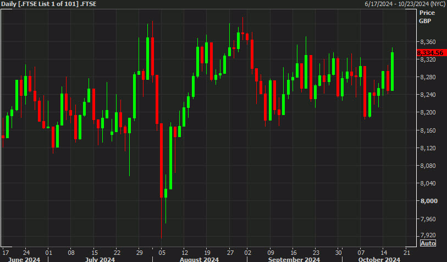Image resolution: width=447 pixels, height=262 pixels.
Task: Select the last green candle at far right
Action: [393, 72]
